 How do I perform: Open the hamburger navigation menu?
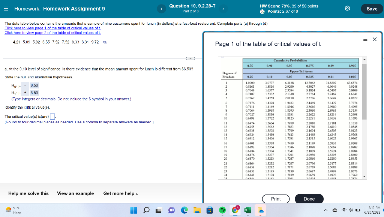[x=7, y=9]
